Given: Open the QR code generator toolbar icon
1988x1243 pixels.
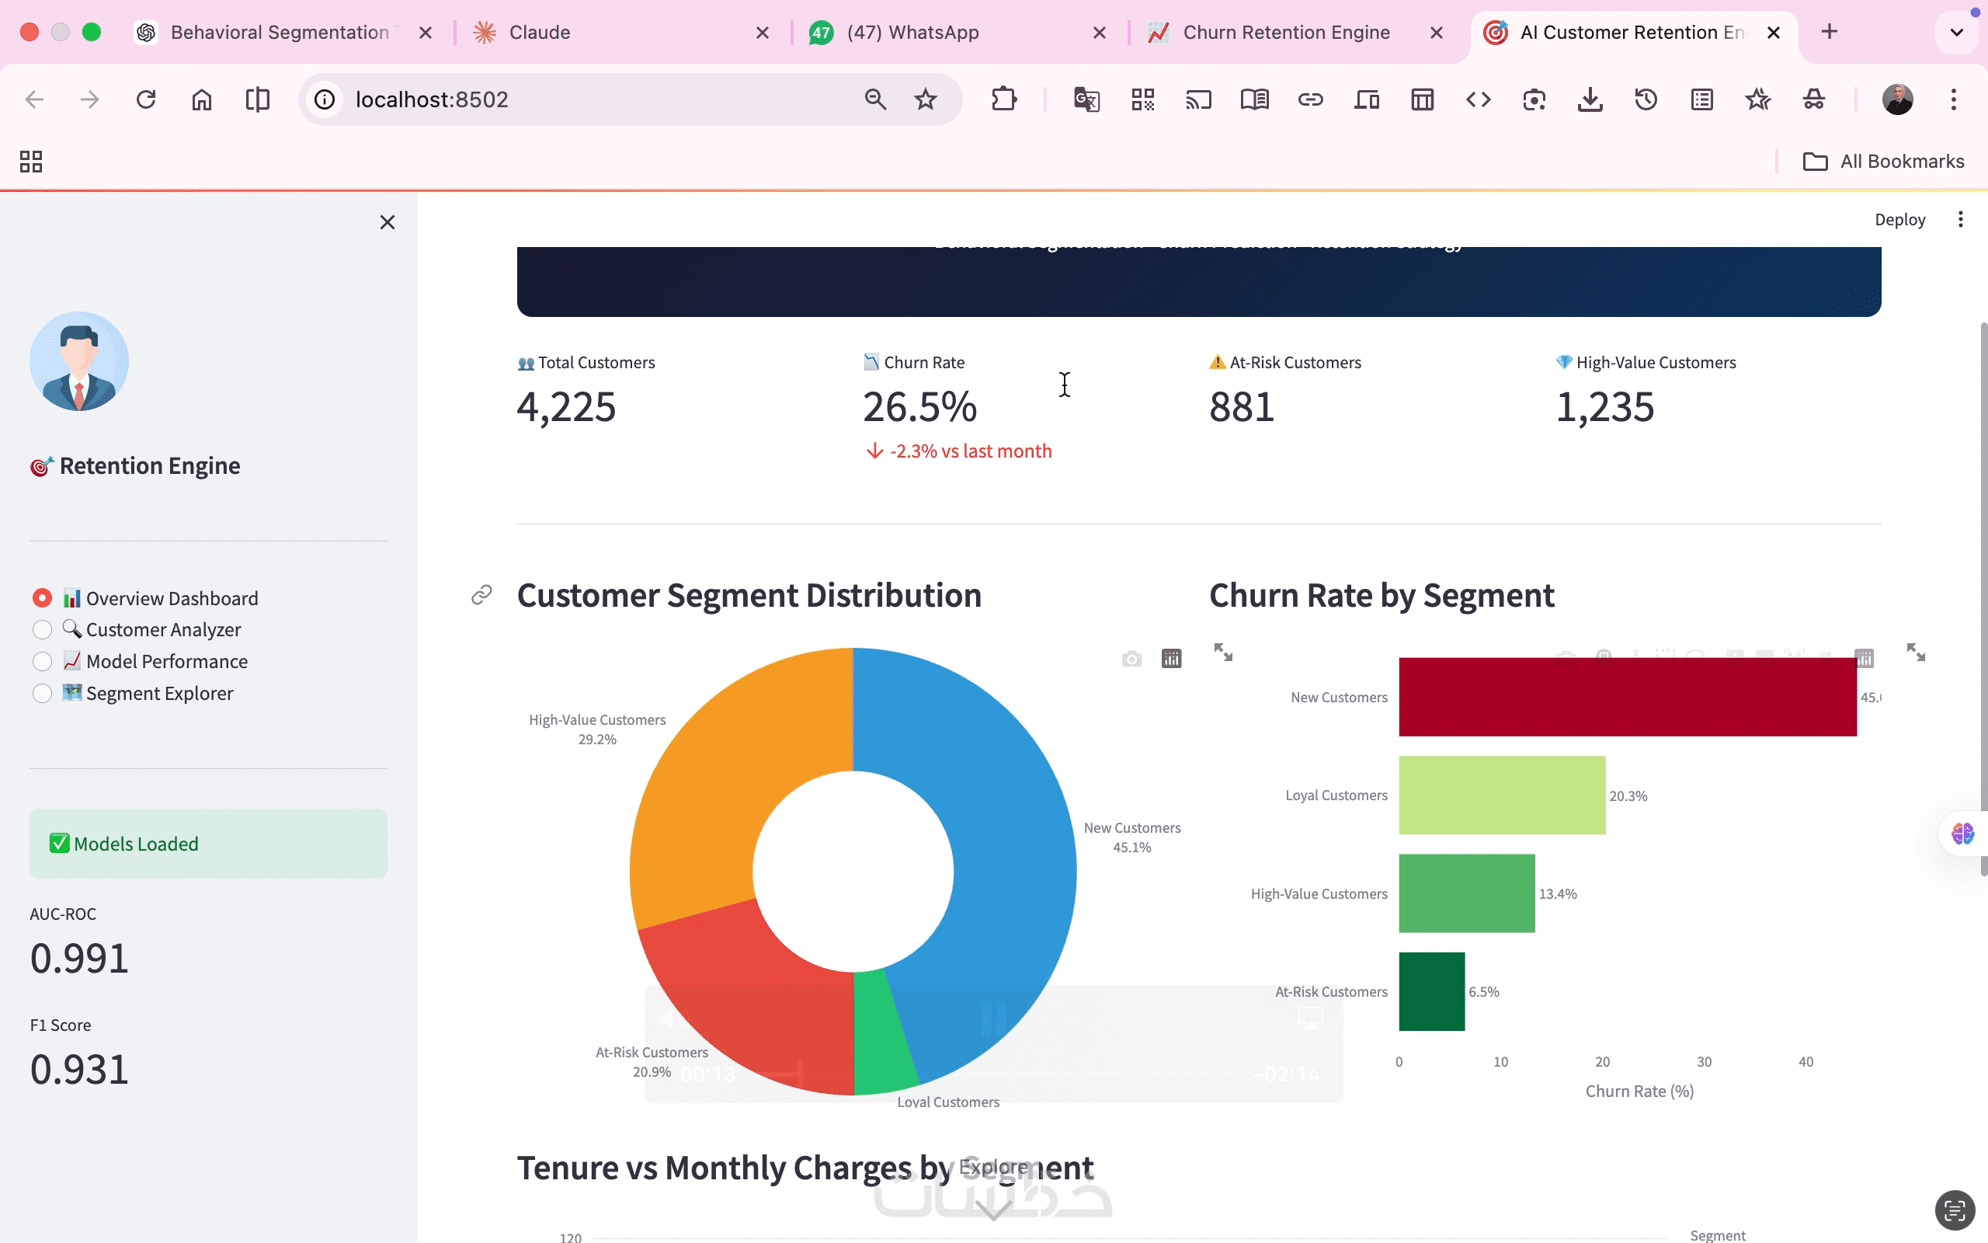Looking at the screenshot, I should pos(1142,99).
